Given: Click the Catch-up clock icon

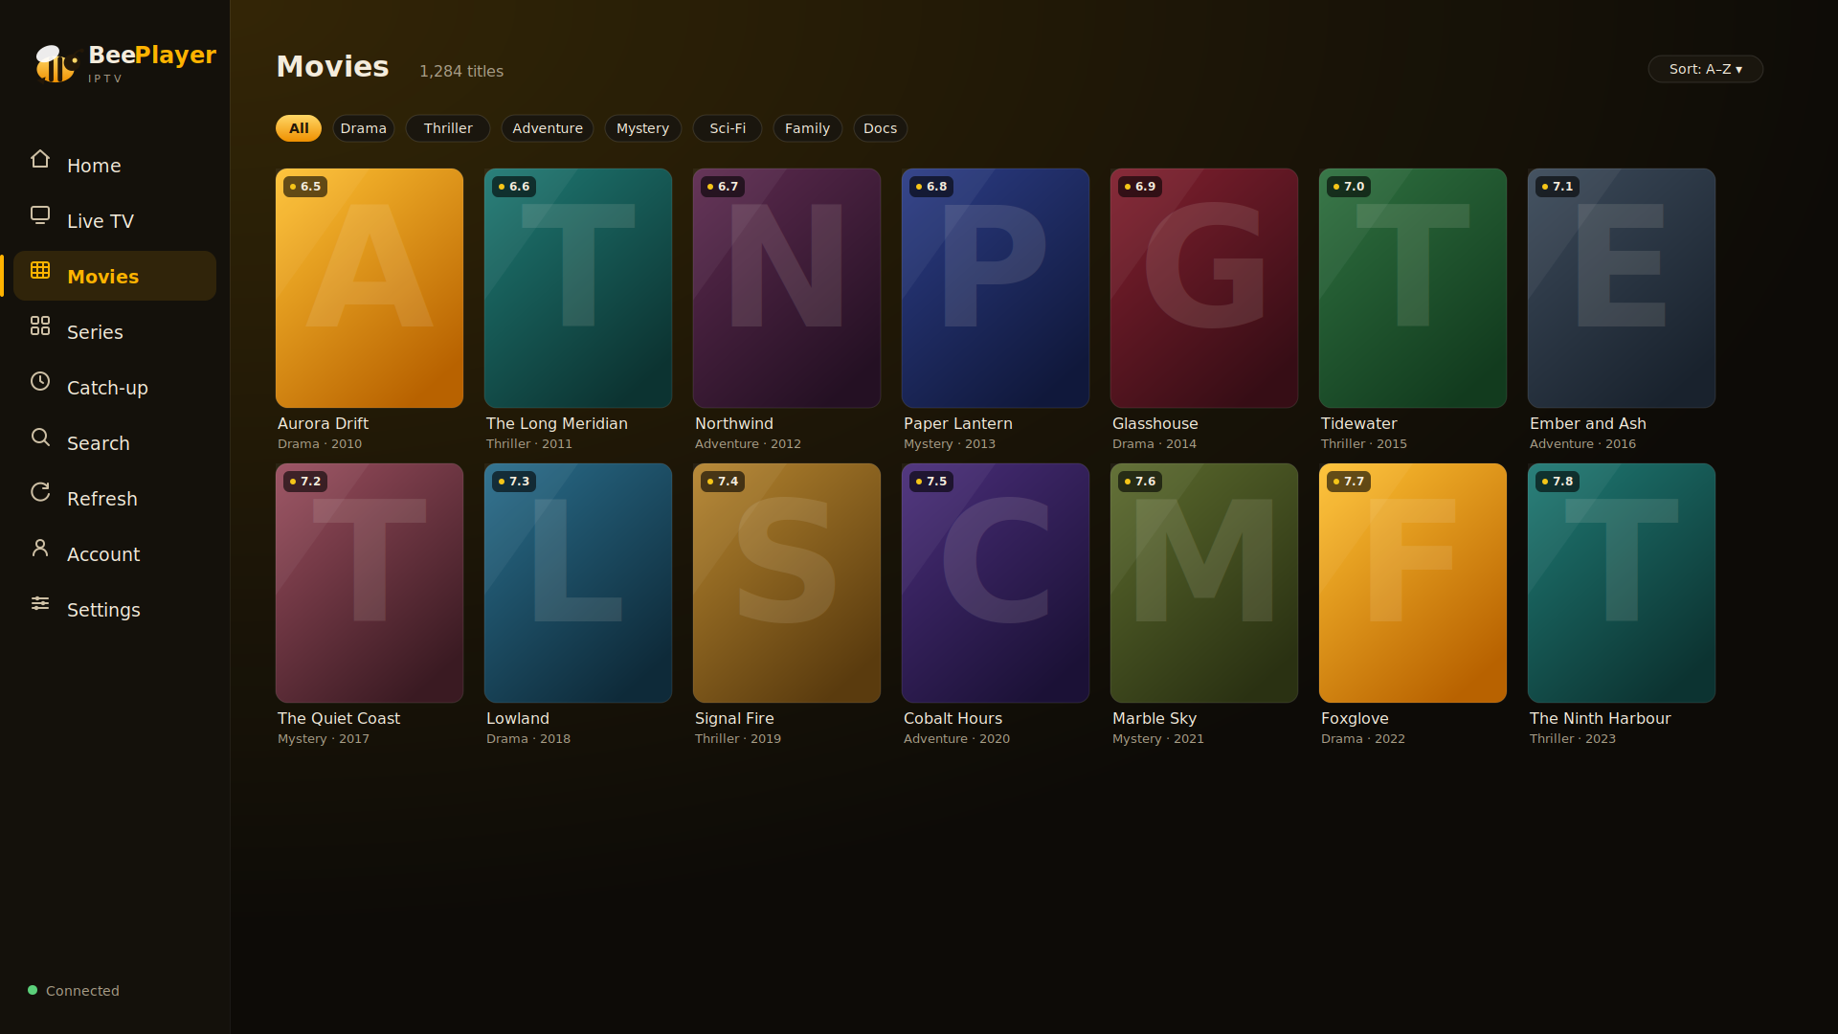Looking at the screenshot, I should (x=40, y=381).
